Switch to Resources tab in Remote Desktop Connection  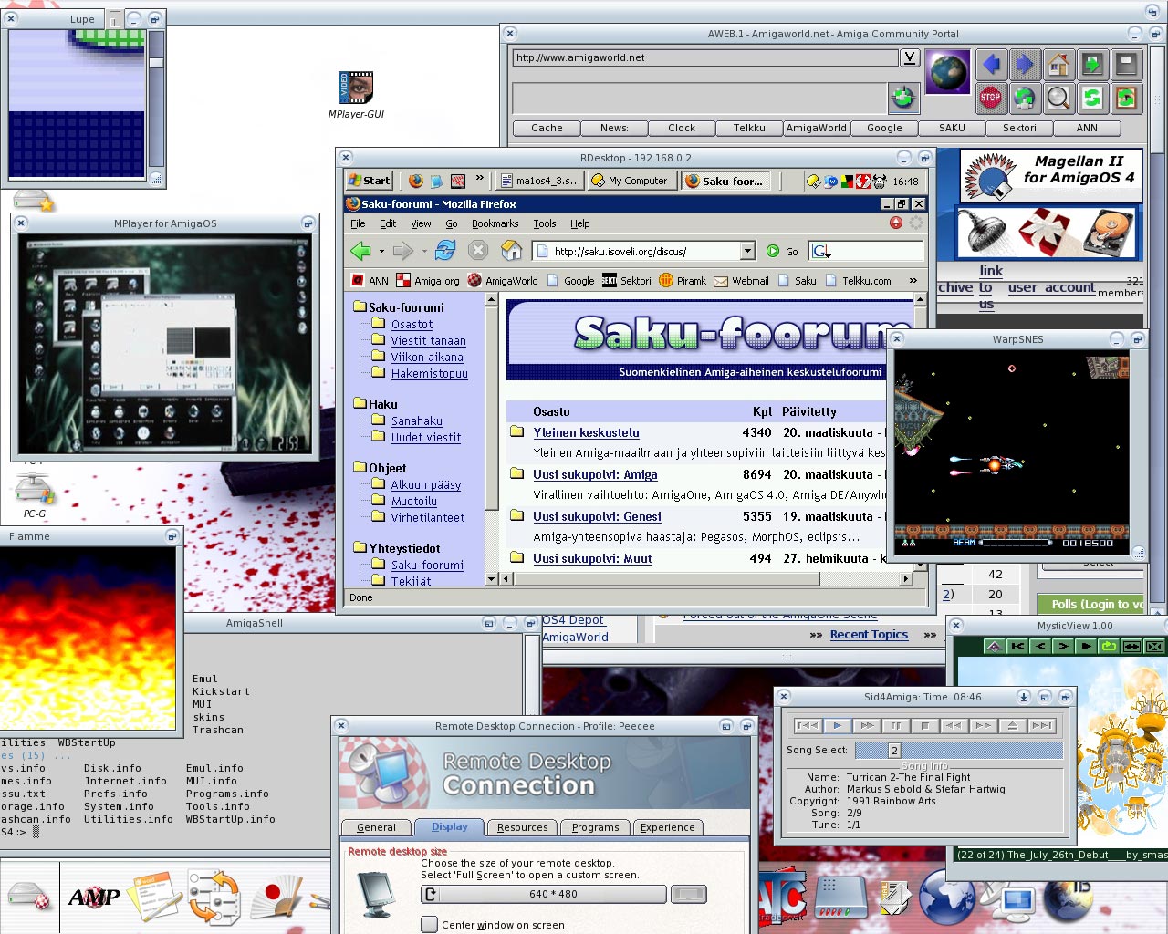click(523, 827)
